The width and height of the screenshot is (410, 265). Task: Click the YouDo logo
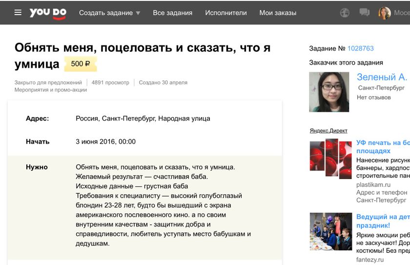pyautogui.click(x=47, y=13)
